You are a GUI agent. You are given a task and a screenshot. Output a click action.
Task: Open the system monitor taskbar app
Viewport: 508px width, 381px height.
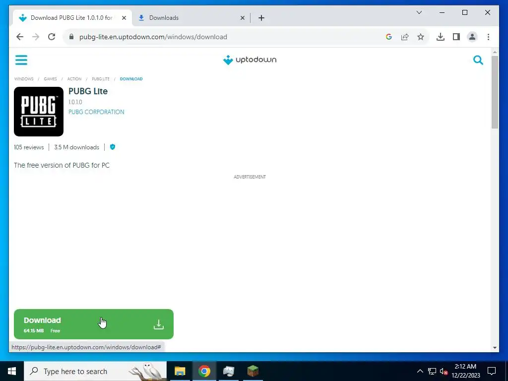(228, 371)
